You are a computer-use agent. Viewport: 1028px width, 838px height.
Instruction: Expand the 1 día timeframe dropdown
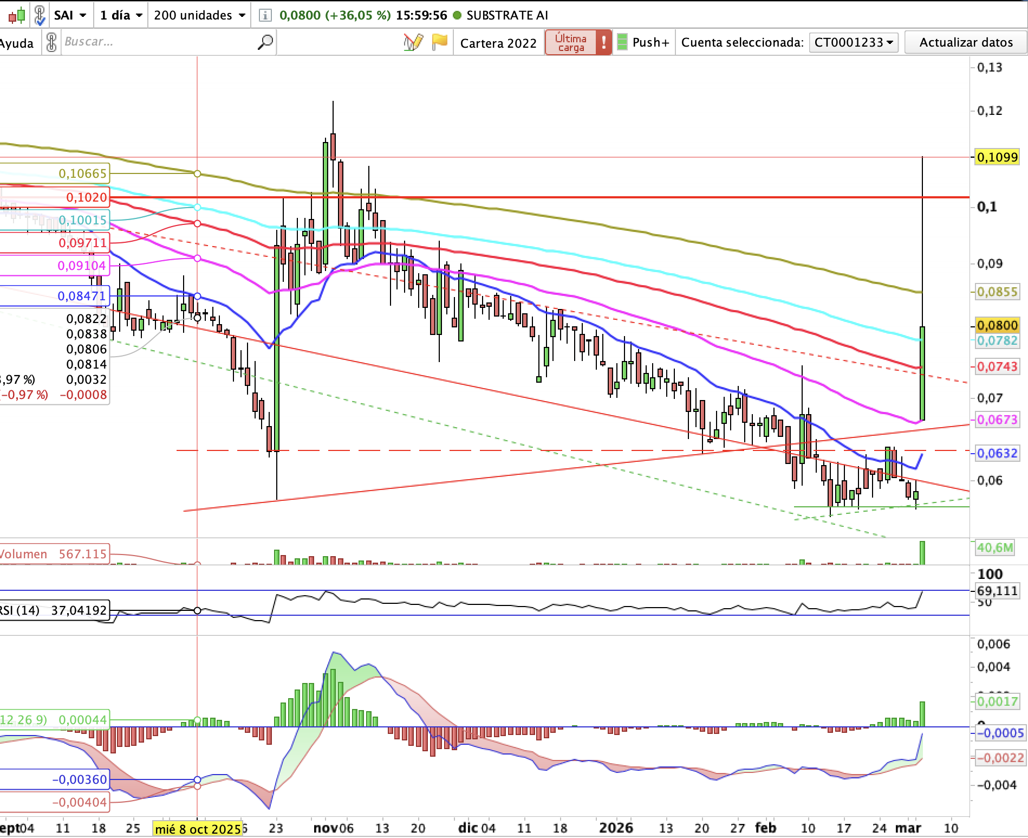121,15
